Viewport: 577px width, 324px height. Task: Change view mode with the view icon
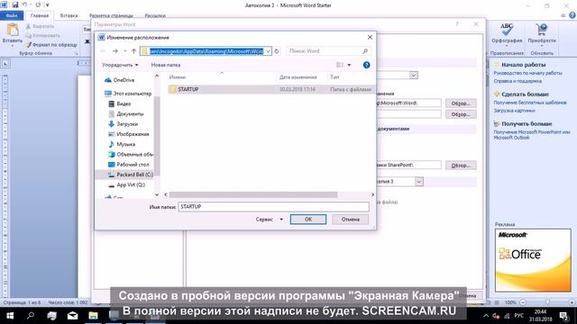tap(340, 65)
